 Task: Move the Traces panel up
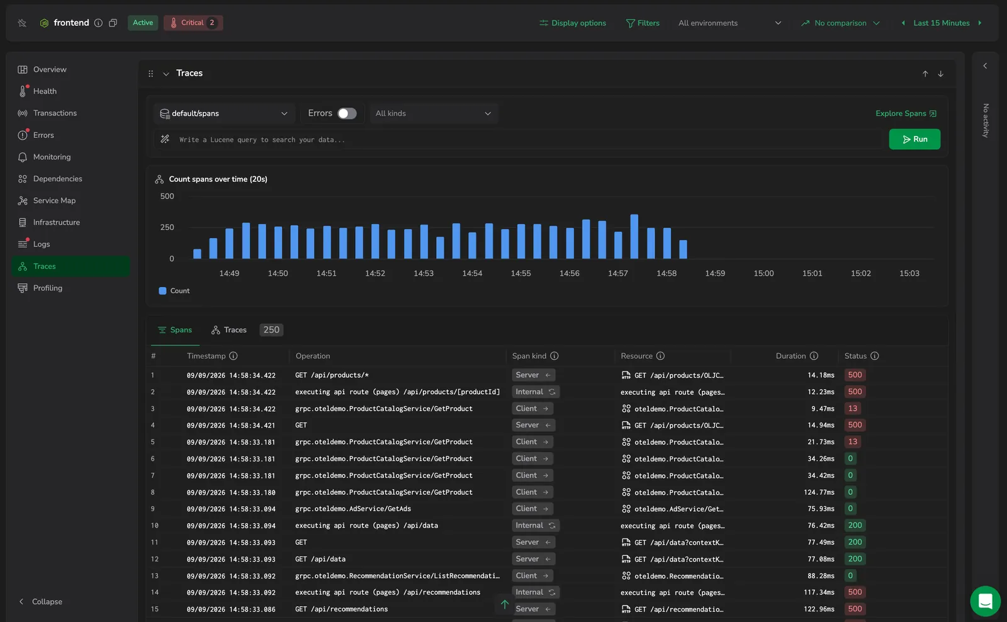click(925, 74)
